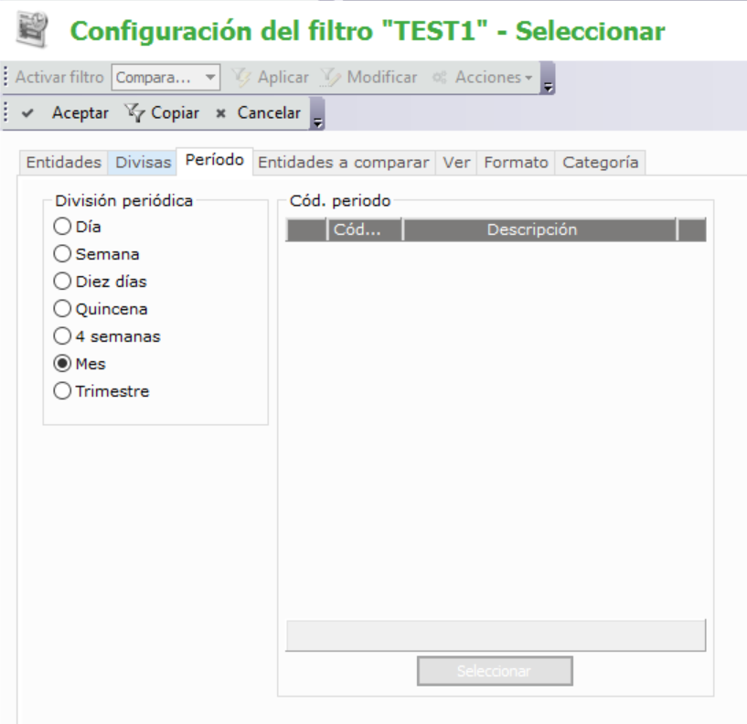Open overflow arrow of upper toolbar
Viewport: 747px width, 724px height.
coord(548,85)
